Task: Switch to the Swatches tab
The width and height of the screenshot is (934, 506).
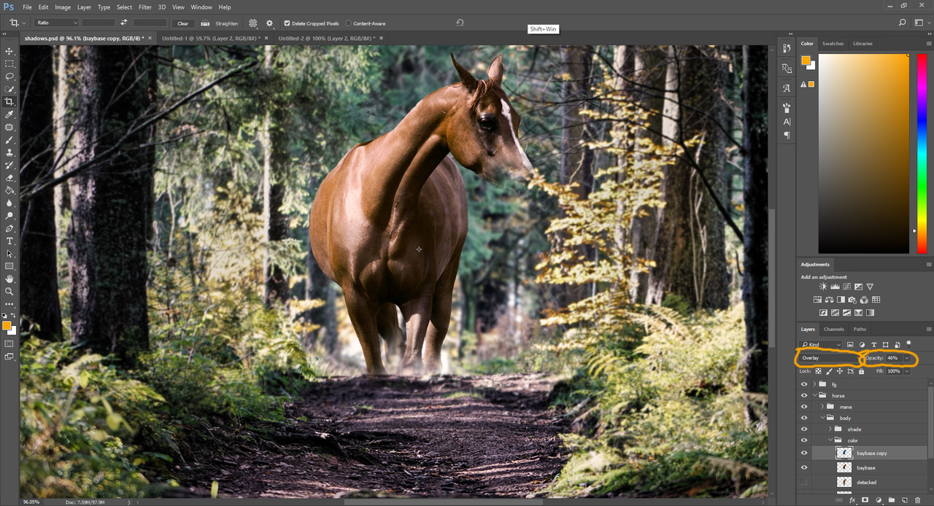Action: coord(833,44)
